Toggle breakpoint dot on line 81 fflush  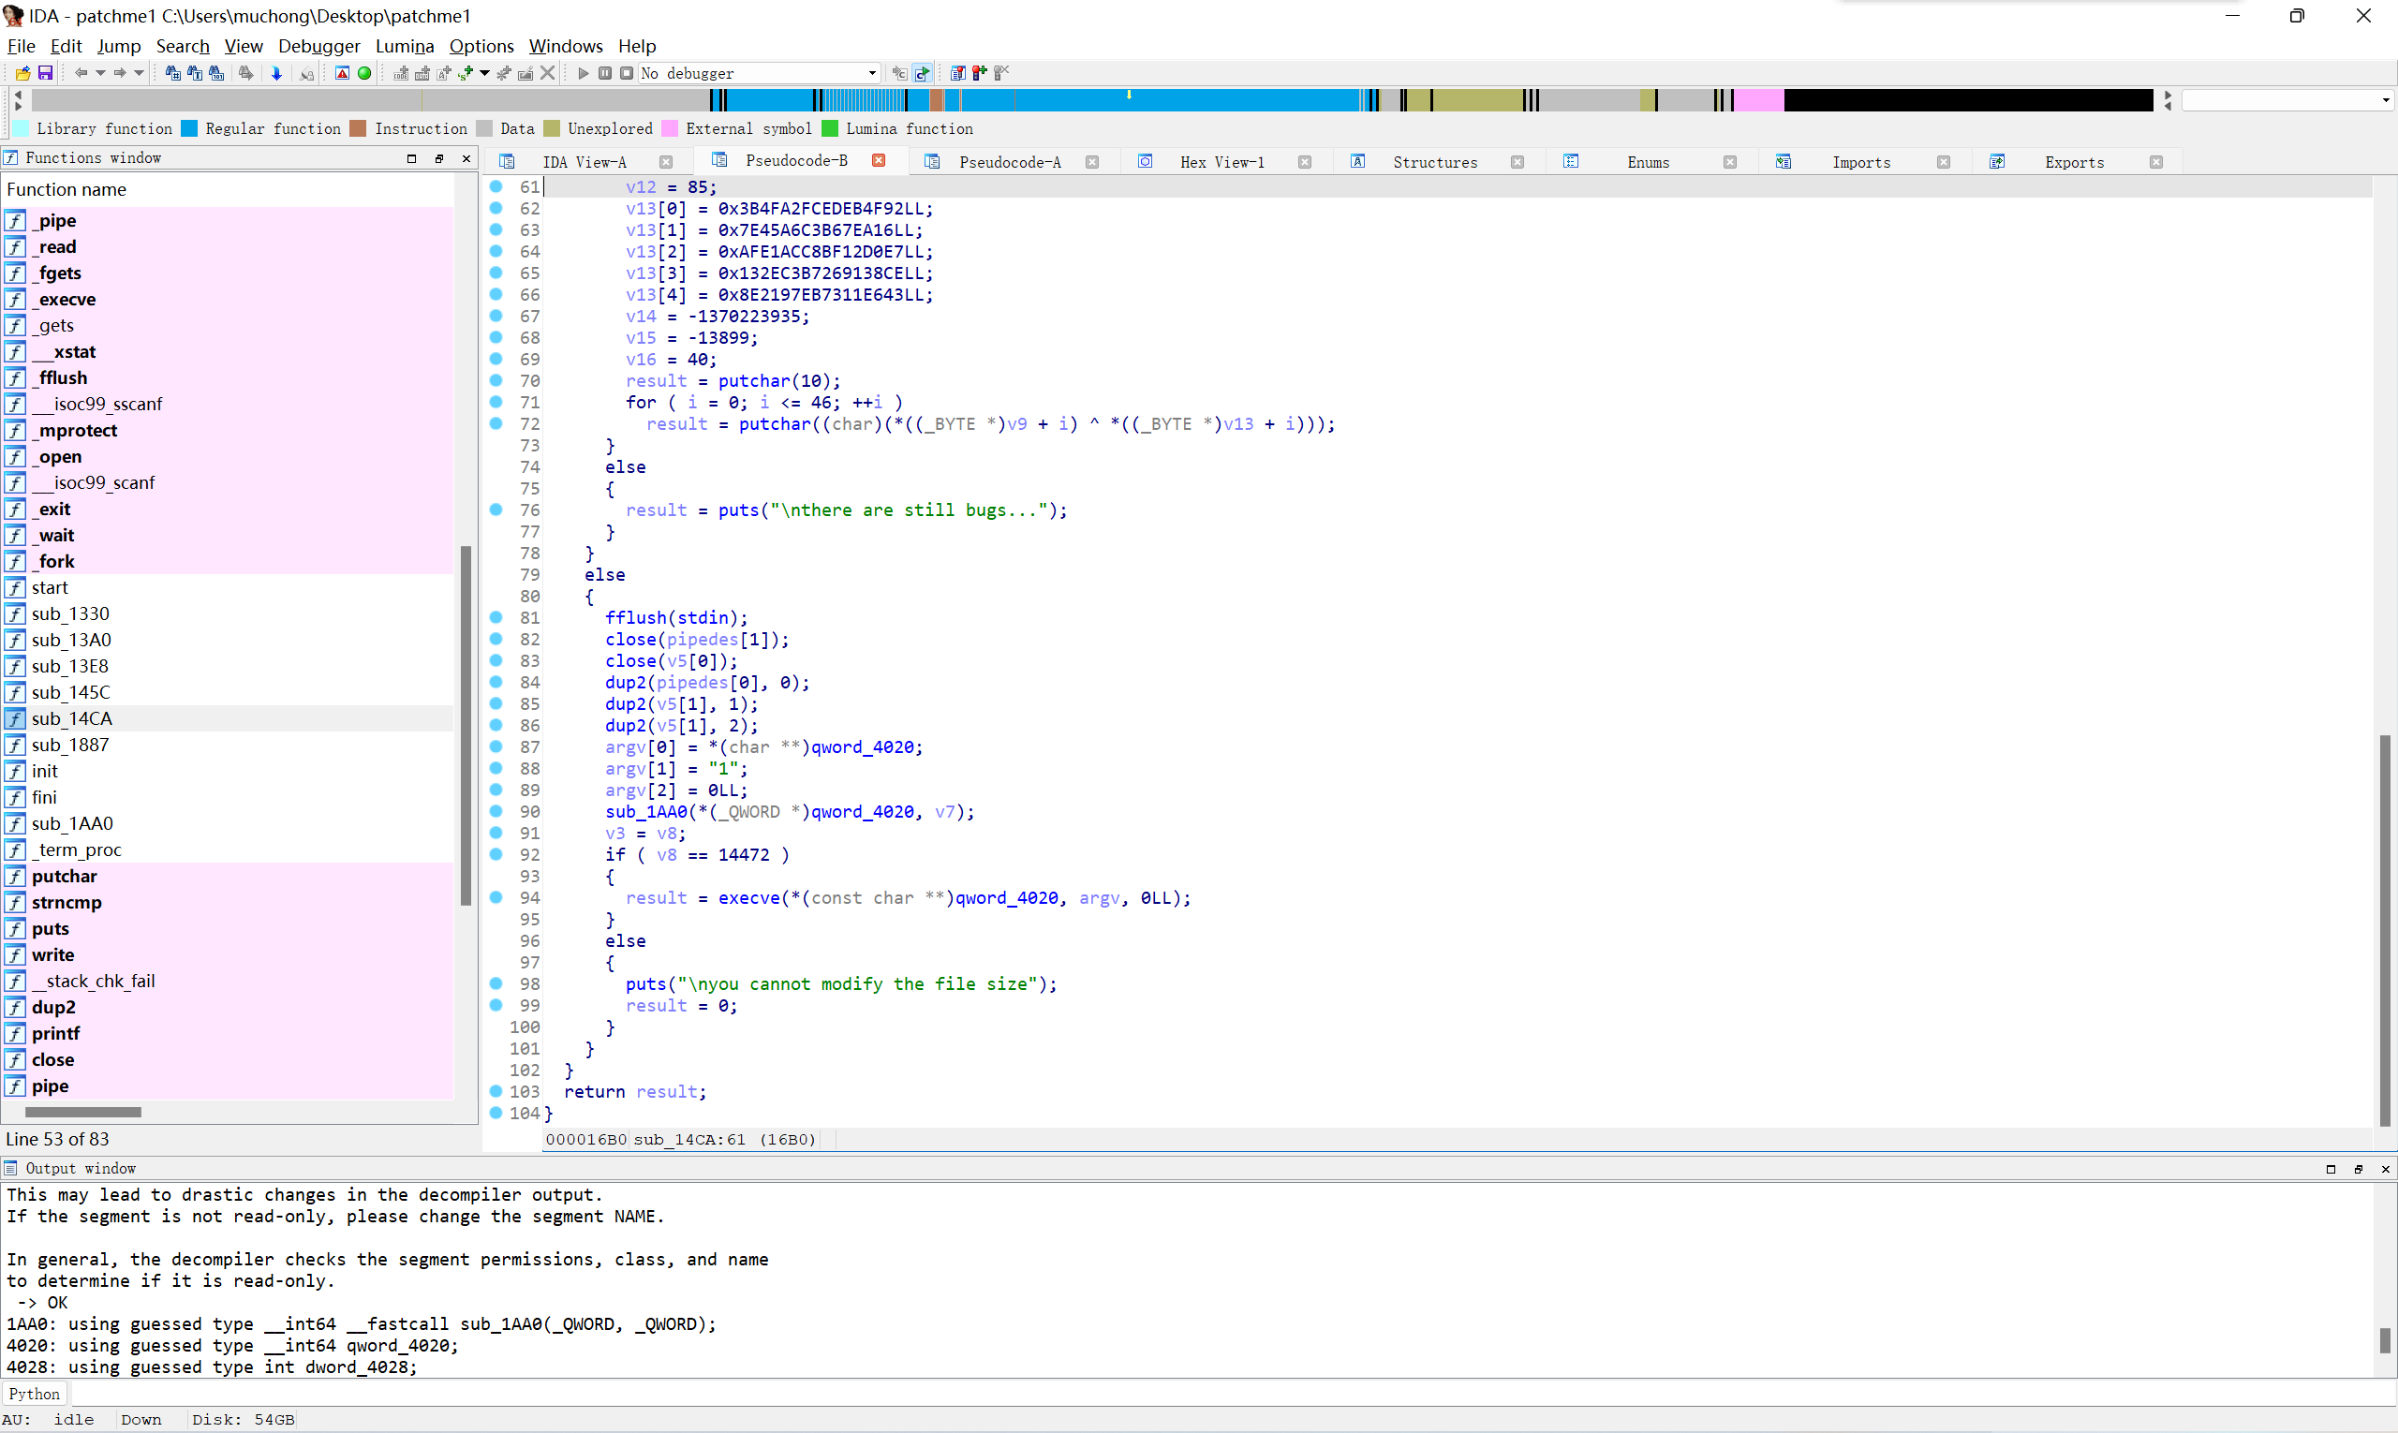(496, 617)
